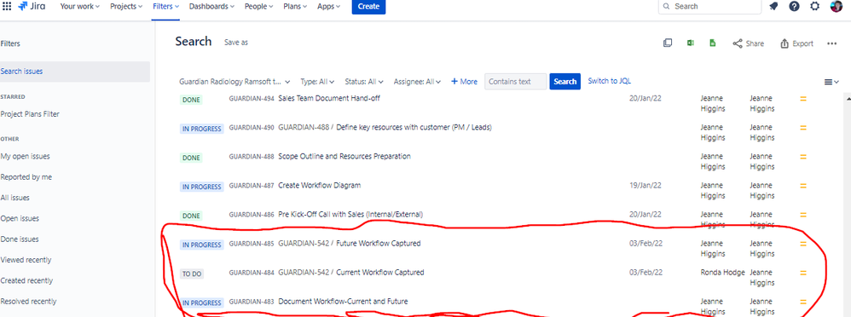Click DONE status of GUARDIAN-486
851x317 pixels.
point(191,216)
